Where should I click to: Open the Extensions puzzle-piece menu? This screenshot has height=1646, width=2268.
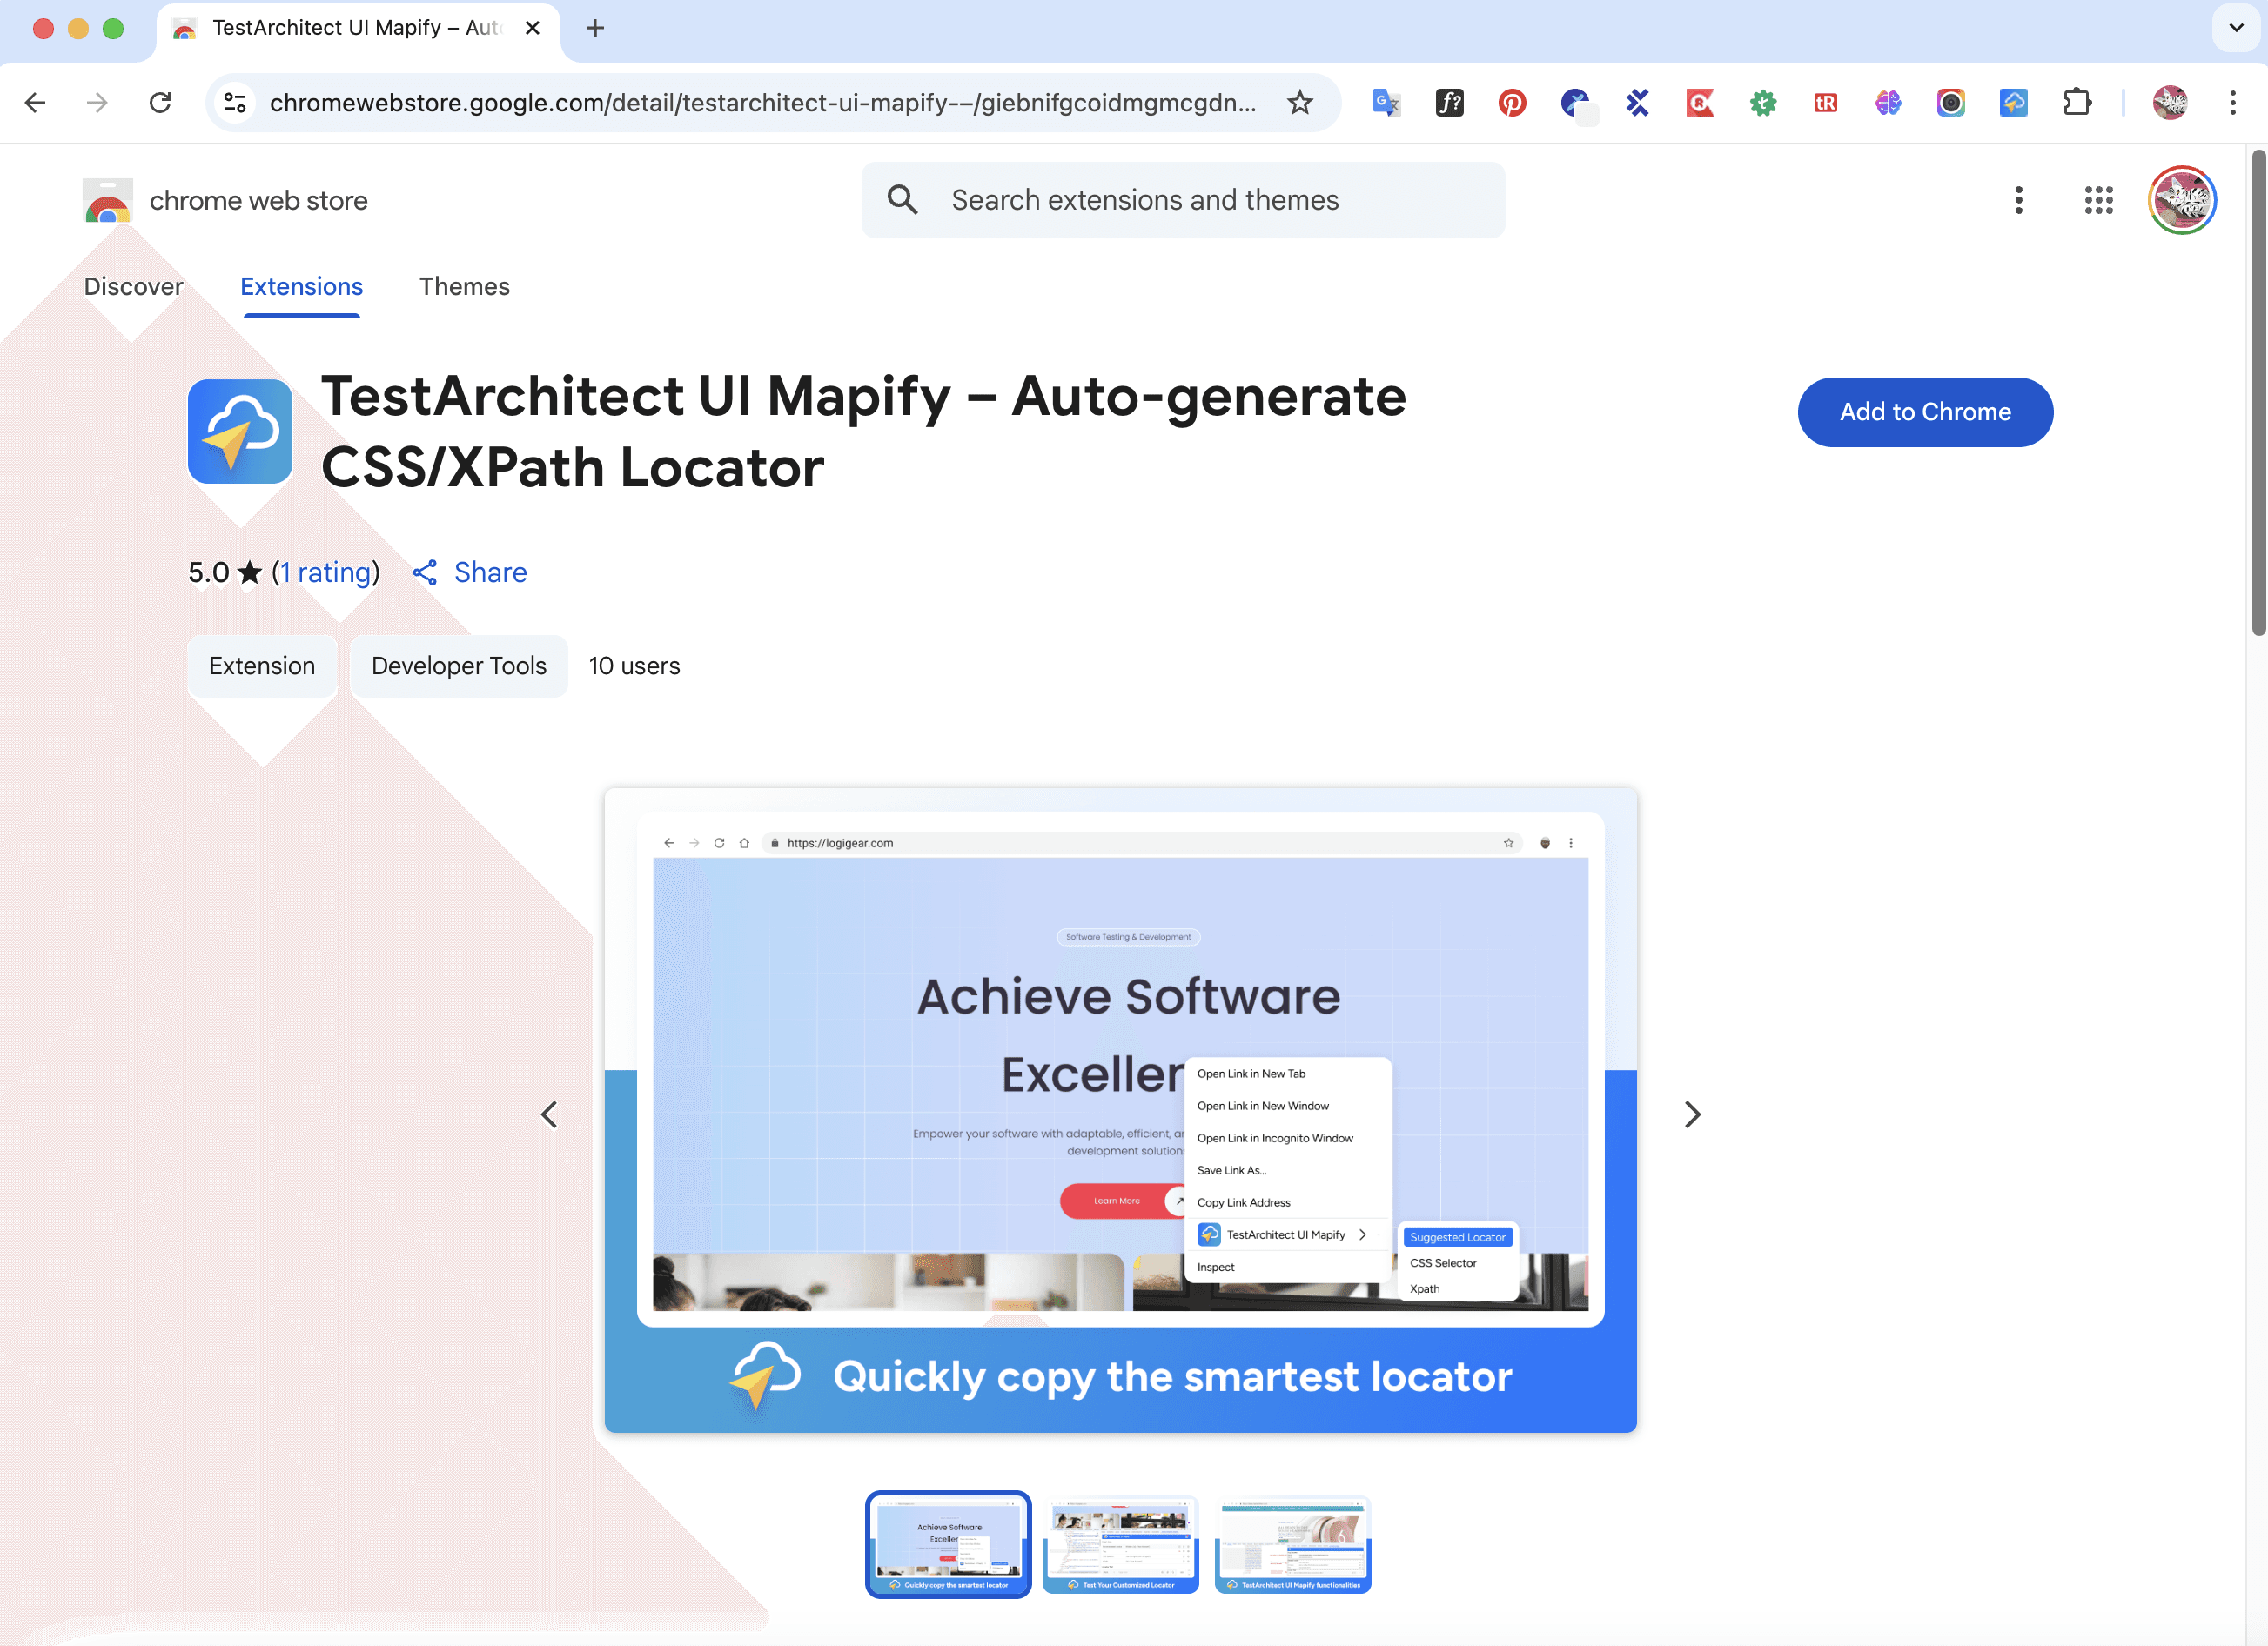click(x=2077, y=102)
